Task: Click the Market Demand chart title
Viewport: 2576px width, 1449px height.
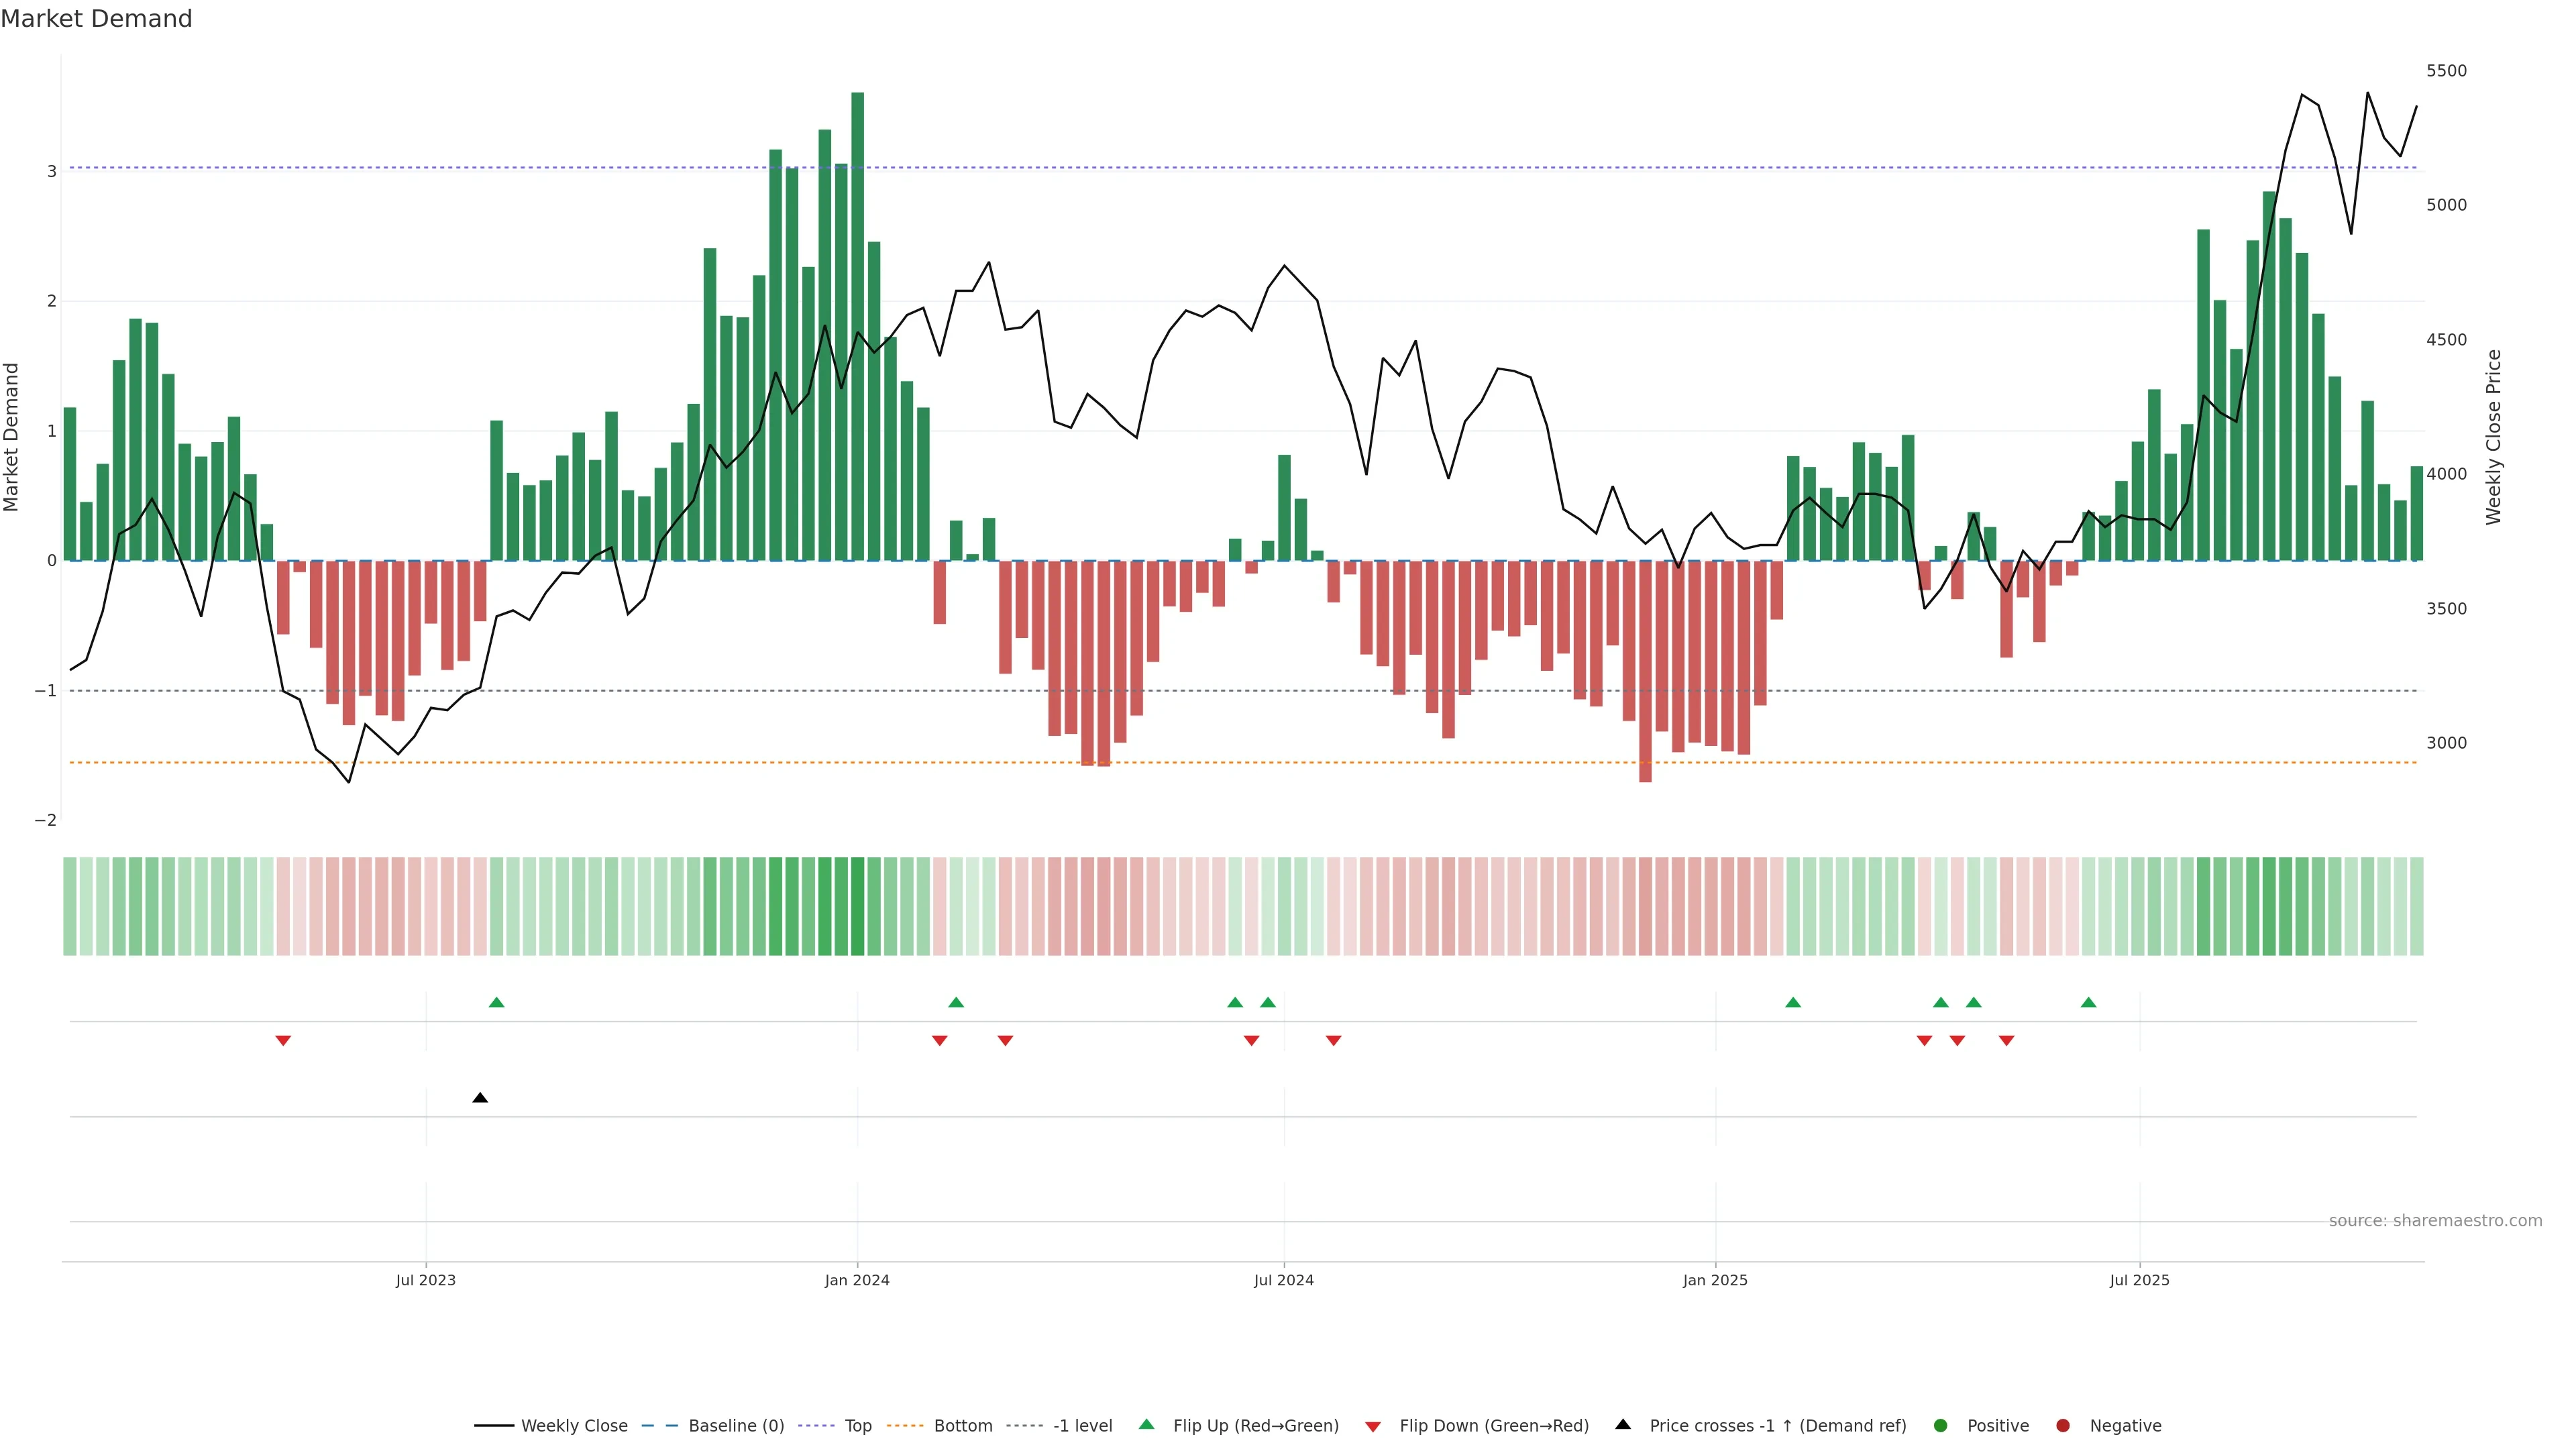Action: pos(96,19)
